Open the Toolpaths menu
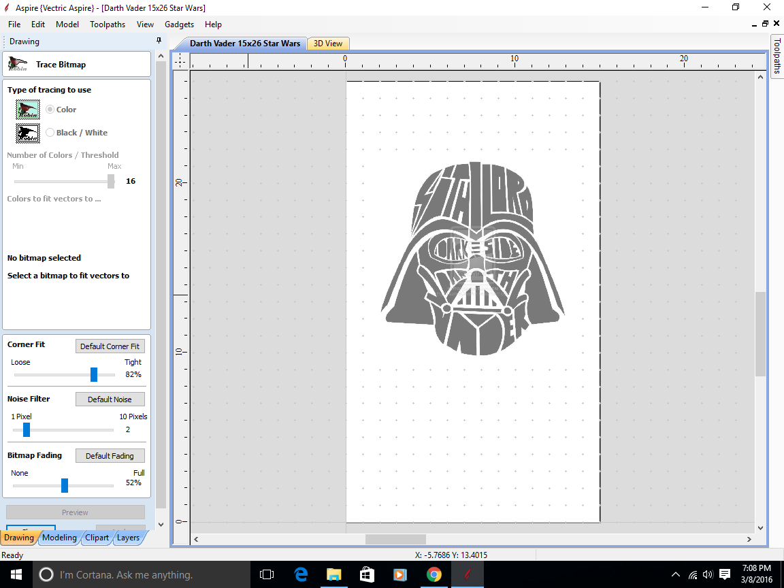784x588 pixels. [x=108, y=24]
